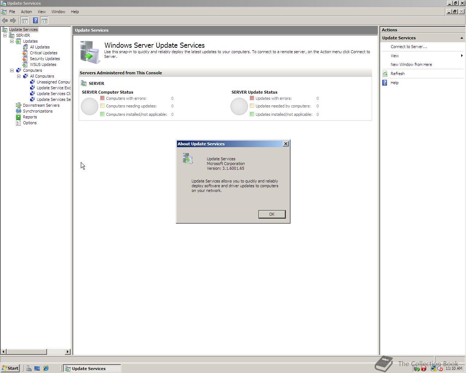Collapse the Computers tree node
This screenshot has height=373, width=466.
[12, 70]
